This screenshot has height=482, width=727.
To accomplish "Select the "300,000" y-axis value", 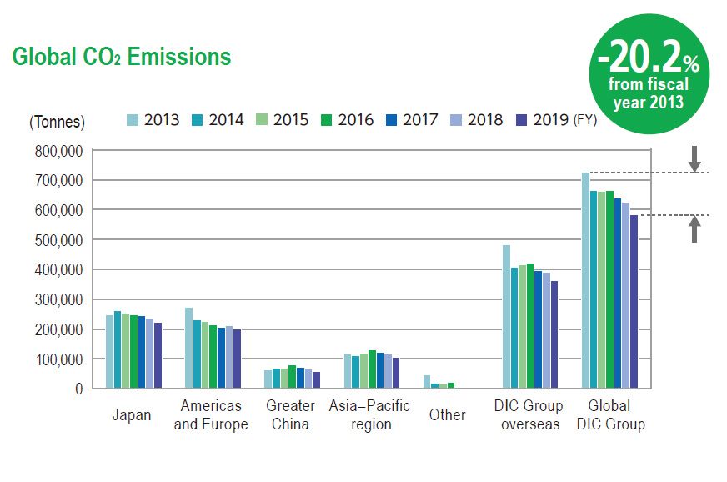I will (x=59, y=300).
